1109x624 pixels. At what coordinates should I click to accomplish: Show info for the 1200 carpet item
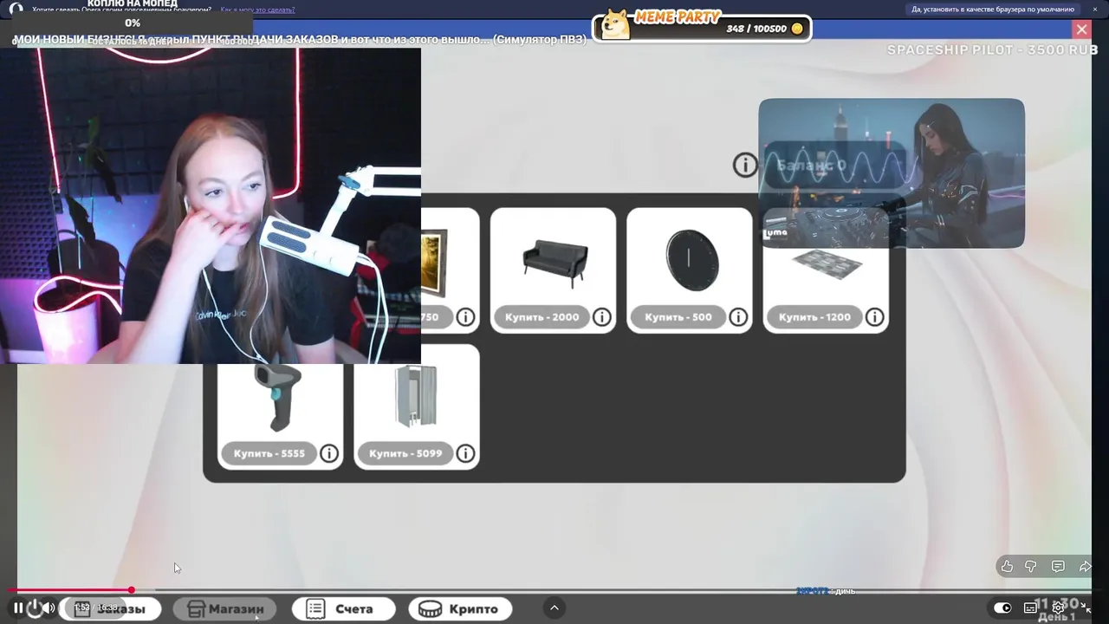pos(875,317)
